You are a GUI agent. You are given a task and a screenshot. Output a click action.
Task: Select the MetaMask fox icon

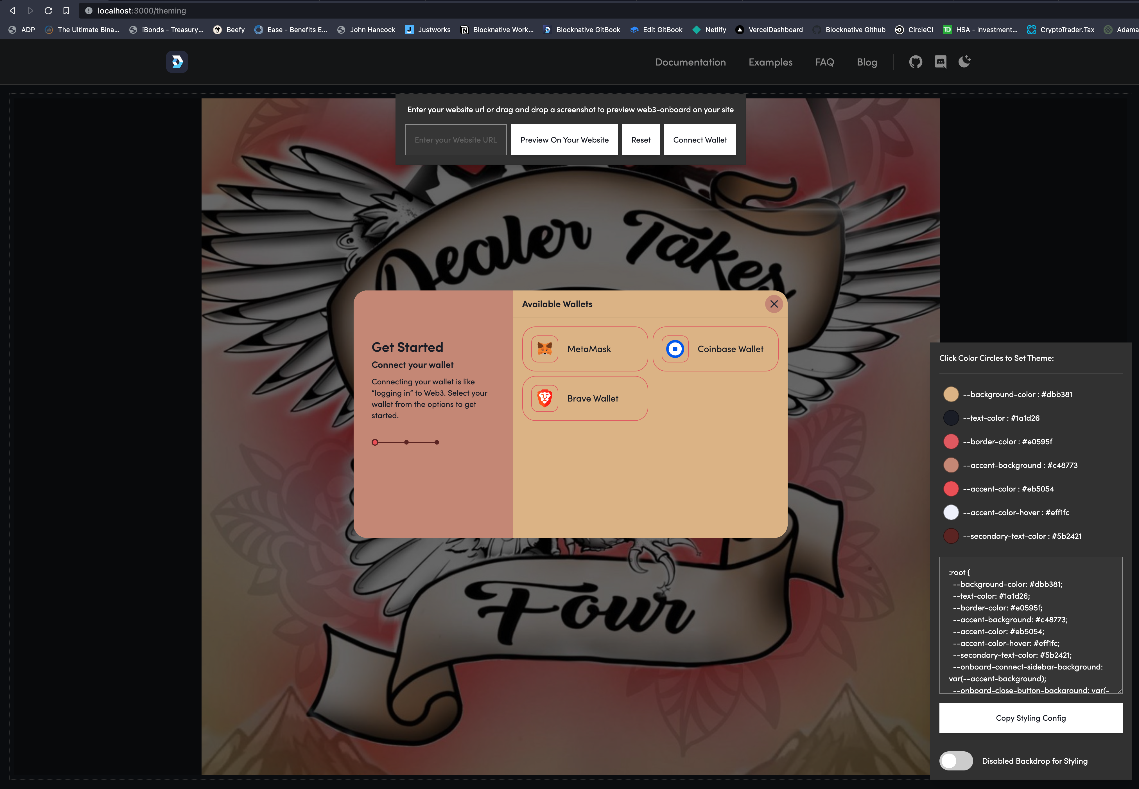(544, 349)
